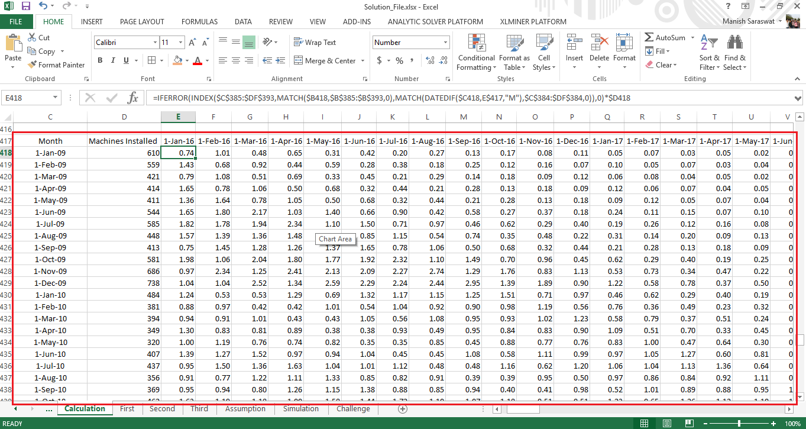The image size is (806, 429).
Task: Toggle Bold formatting
Action: coord(100,60)
